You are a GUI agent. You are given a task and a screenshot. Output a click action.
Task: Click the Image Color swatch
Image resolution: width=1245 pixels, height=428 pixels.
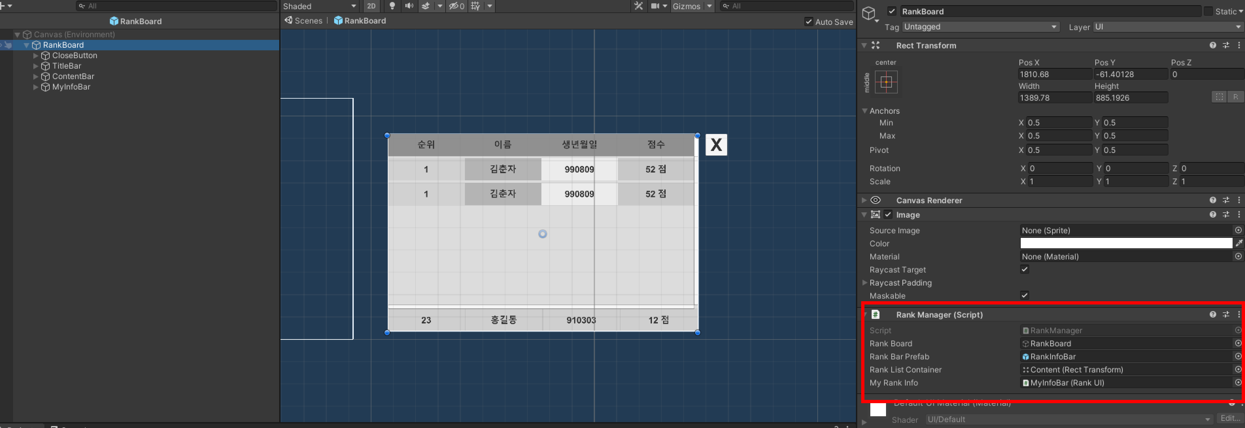point(1126,243)
